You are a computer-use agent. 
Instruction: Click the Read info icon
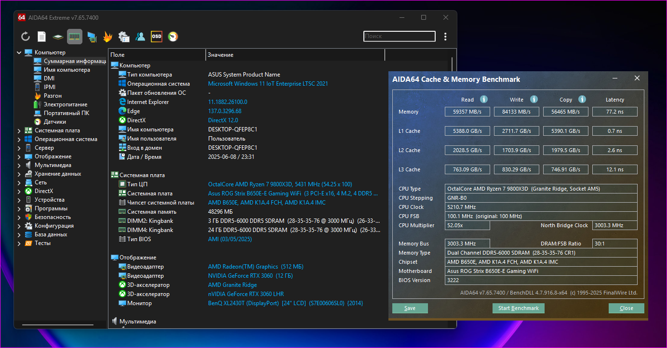click(483, 99)
